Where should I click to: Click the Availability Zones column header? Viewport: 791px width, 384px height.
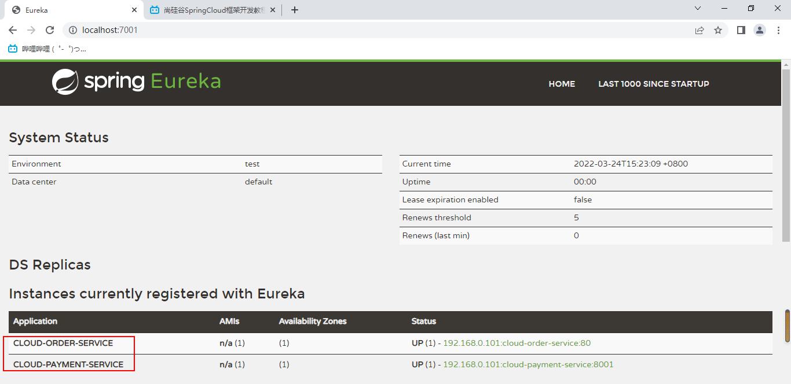[x=313, y=321]
